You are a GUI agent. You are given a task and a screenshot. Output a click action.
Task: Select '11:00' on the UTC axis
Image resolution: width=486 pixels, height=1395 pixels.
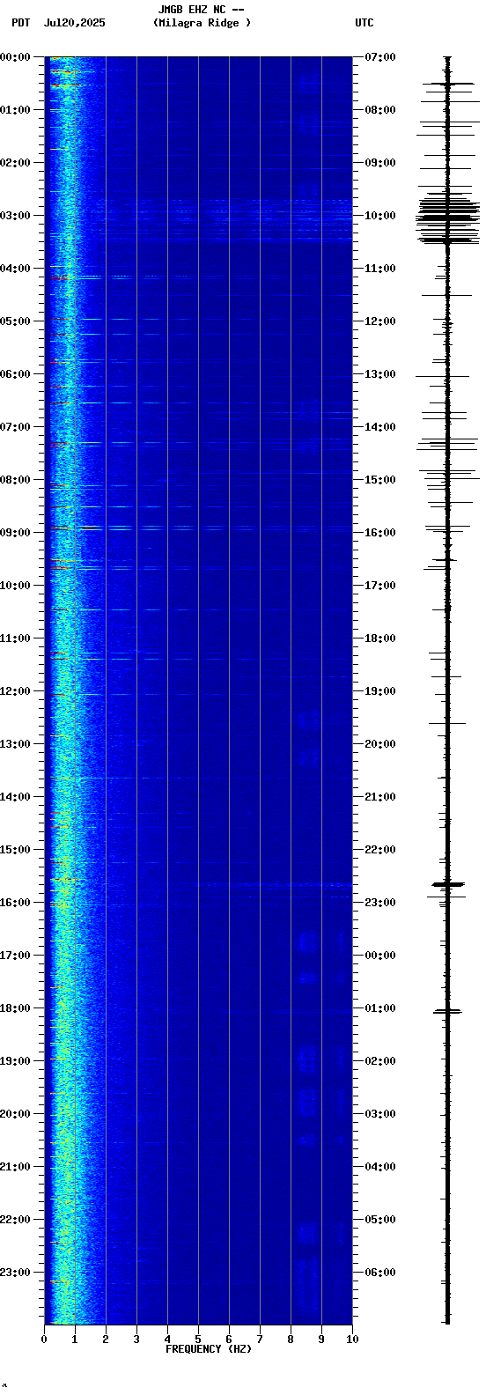click(x=380, y=269)
